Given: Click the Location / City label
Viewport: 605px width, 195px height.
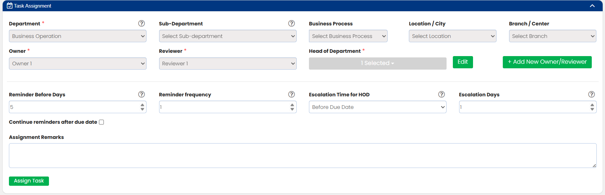Looking at the screenshot, I should (x=427, y=24).
